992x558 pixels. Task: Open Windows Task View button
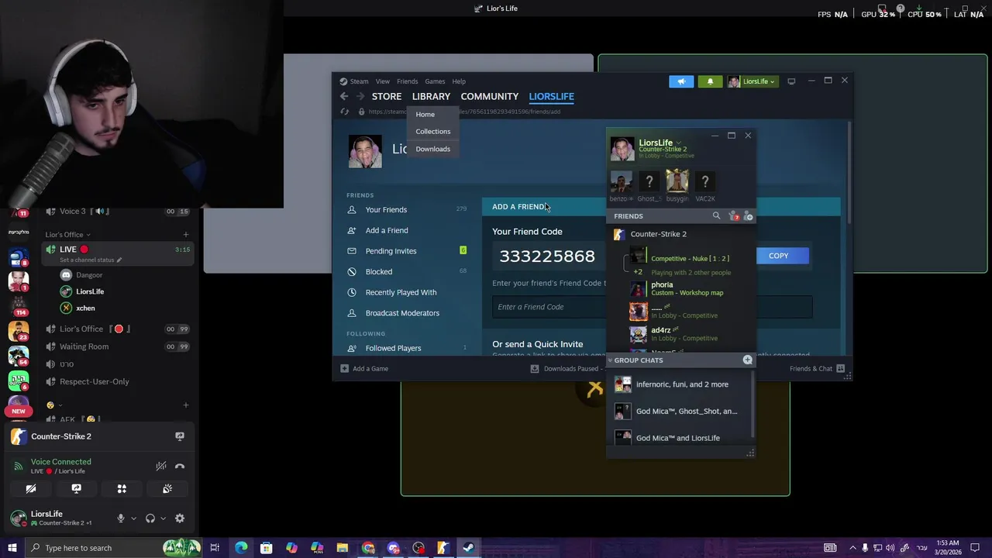pos(215,548)
